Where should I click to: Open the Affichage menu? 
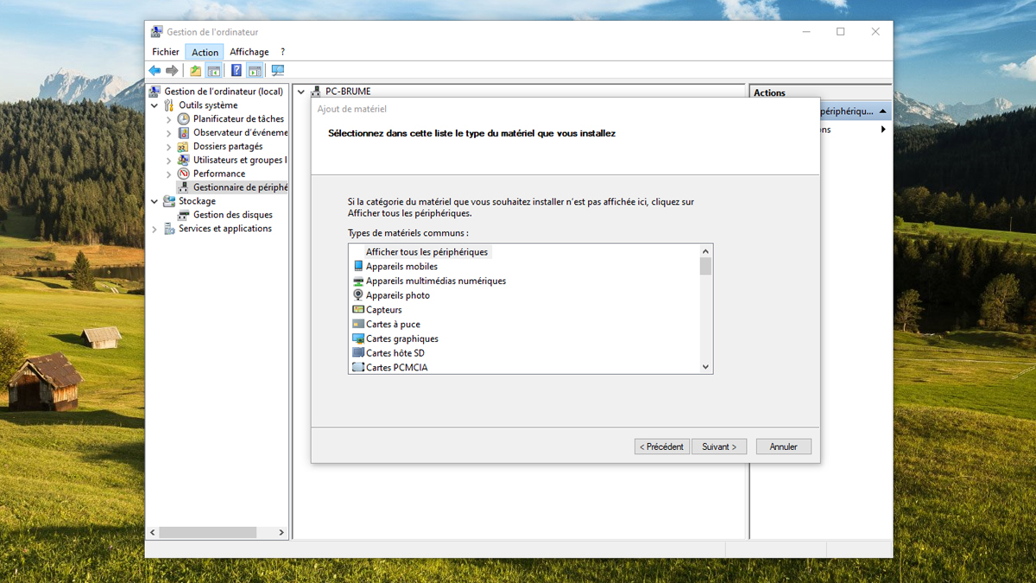[x=250, y=52]
